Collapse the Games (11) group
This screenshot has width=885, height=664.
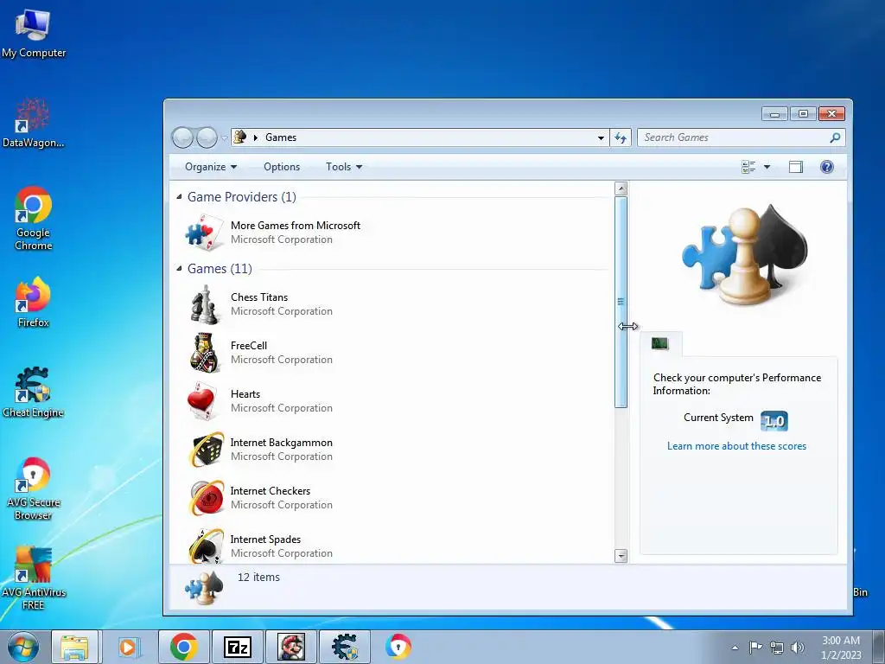tap(180, 268)
